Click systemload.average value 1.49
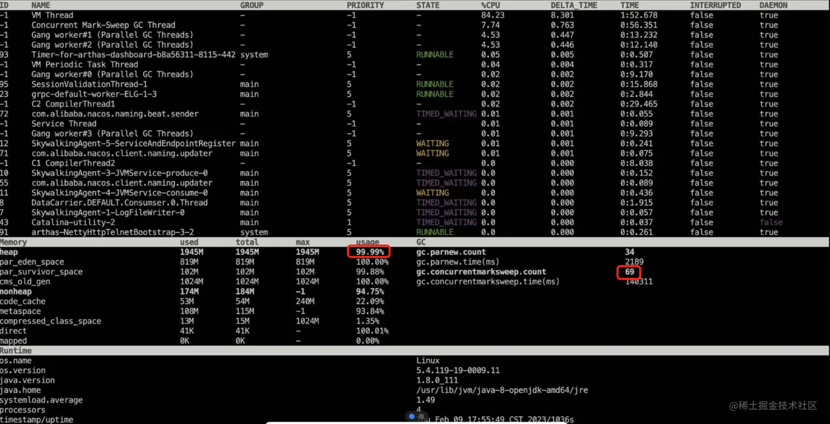 pos(425,400)
